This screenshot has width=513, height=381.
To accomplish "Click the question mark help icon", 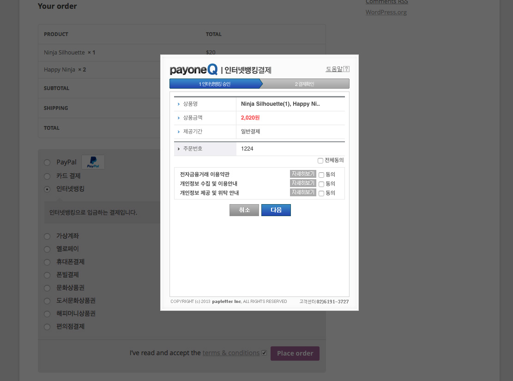I will (x=346, y=69).
